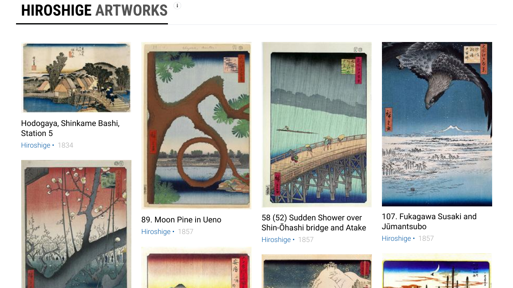Select the Hiroshige Artworks heading tab

click(x=94, y=11)
